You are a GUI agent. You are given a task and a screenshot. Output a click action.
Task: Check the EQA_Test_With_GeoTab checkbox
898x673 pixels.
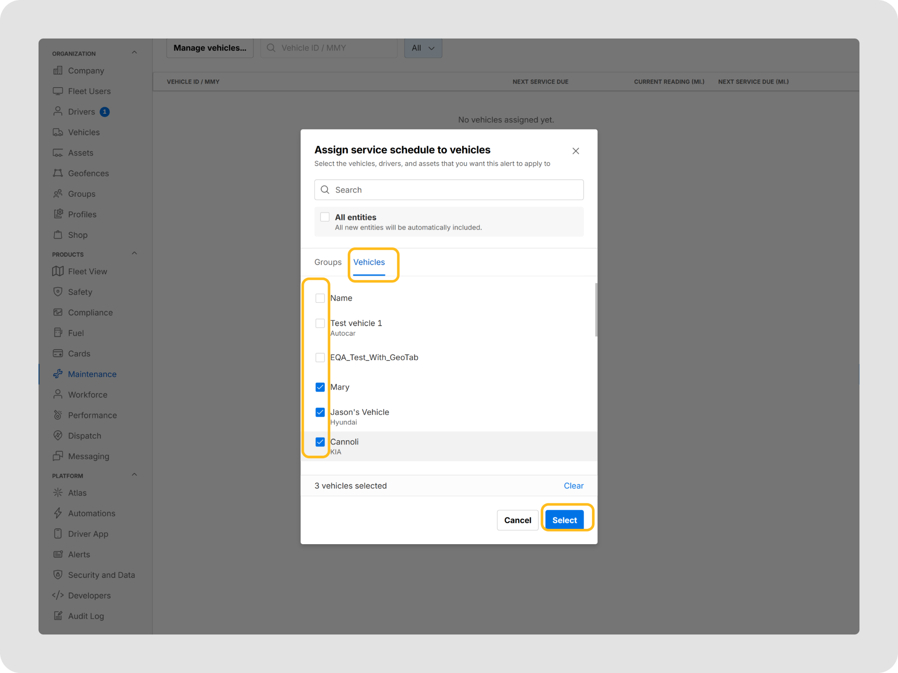click(x=320, y=358)
